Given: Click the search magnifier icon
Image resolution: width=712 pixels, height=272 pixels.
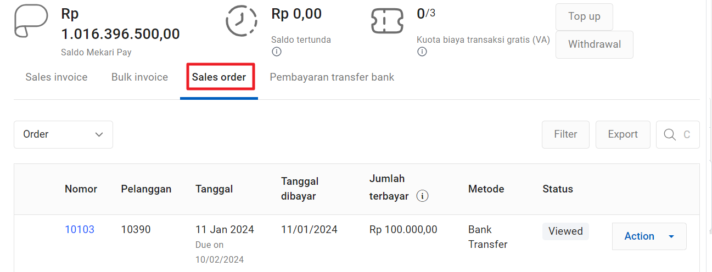Looking at the screenshot, I should tap(670, 134).
